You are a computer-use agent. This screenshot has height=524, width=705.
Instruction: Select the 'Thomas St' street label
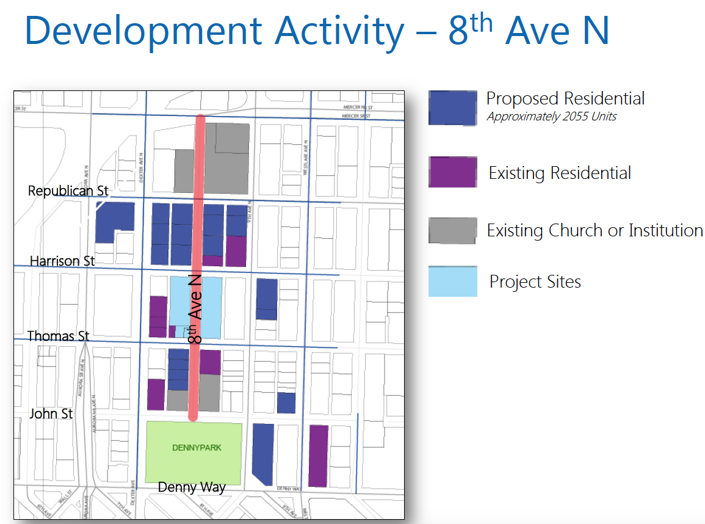(59, 336)
